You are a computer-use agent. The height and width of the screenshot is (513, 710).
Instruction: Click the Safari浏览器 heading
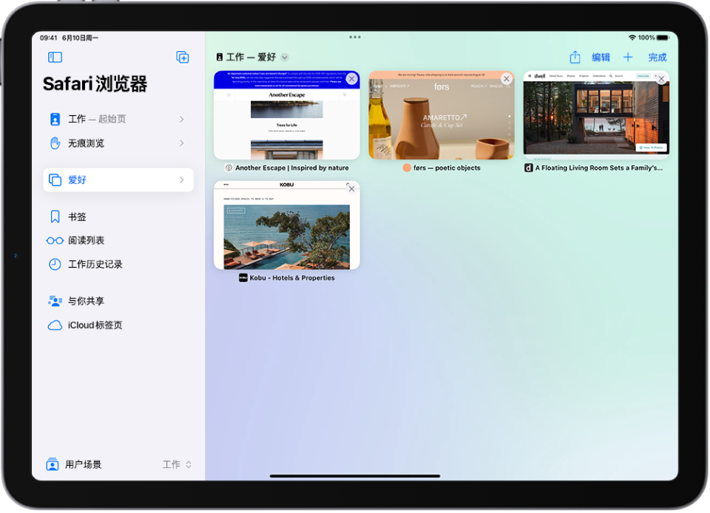95,84
